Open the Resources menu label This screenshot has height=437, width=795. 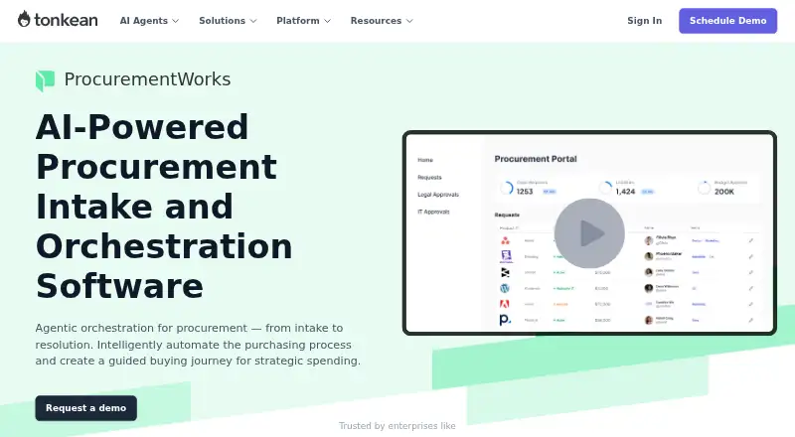tap(376, 21)
